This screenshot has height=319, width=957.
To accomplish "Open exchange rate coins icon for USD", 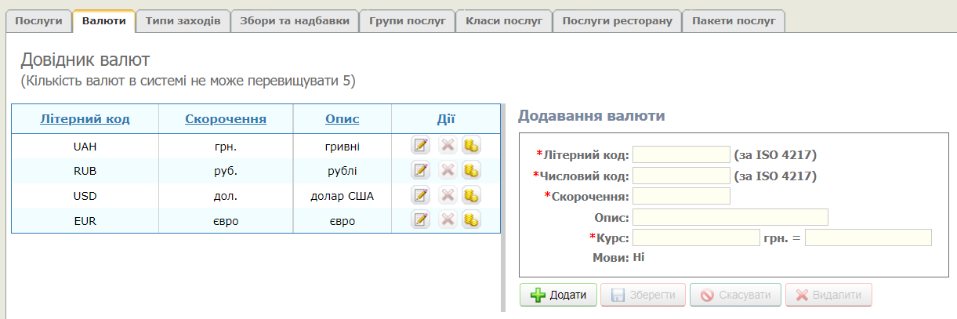I will click(470, 195).
